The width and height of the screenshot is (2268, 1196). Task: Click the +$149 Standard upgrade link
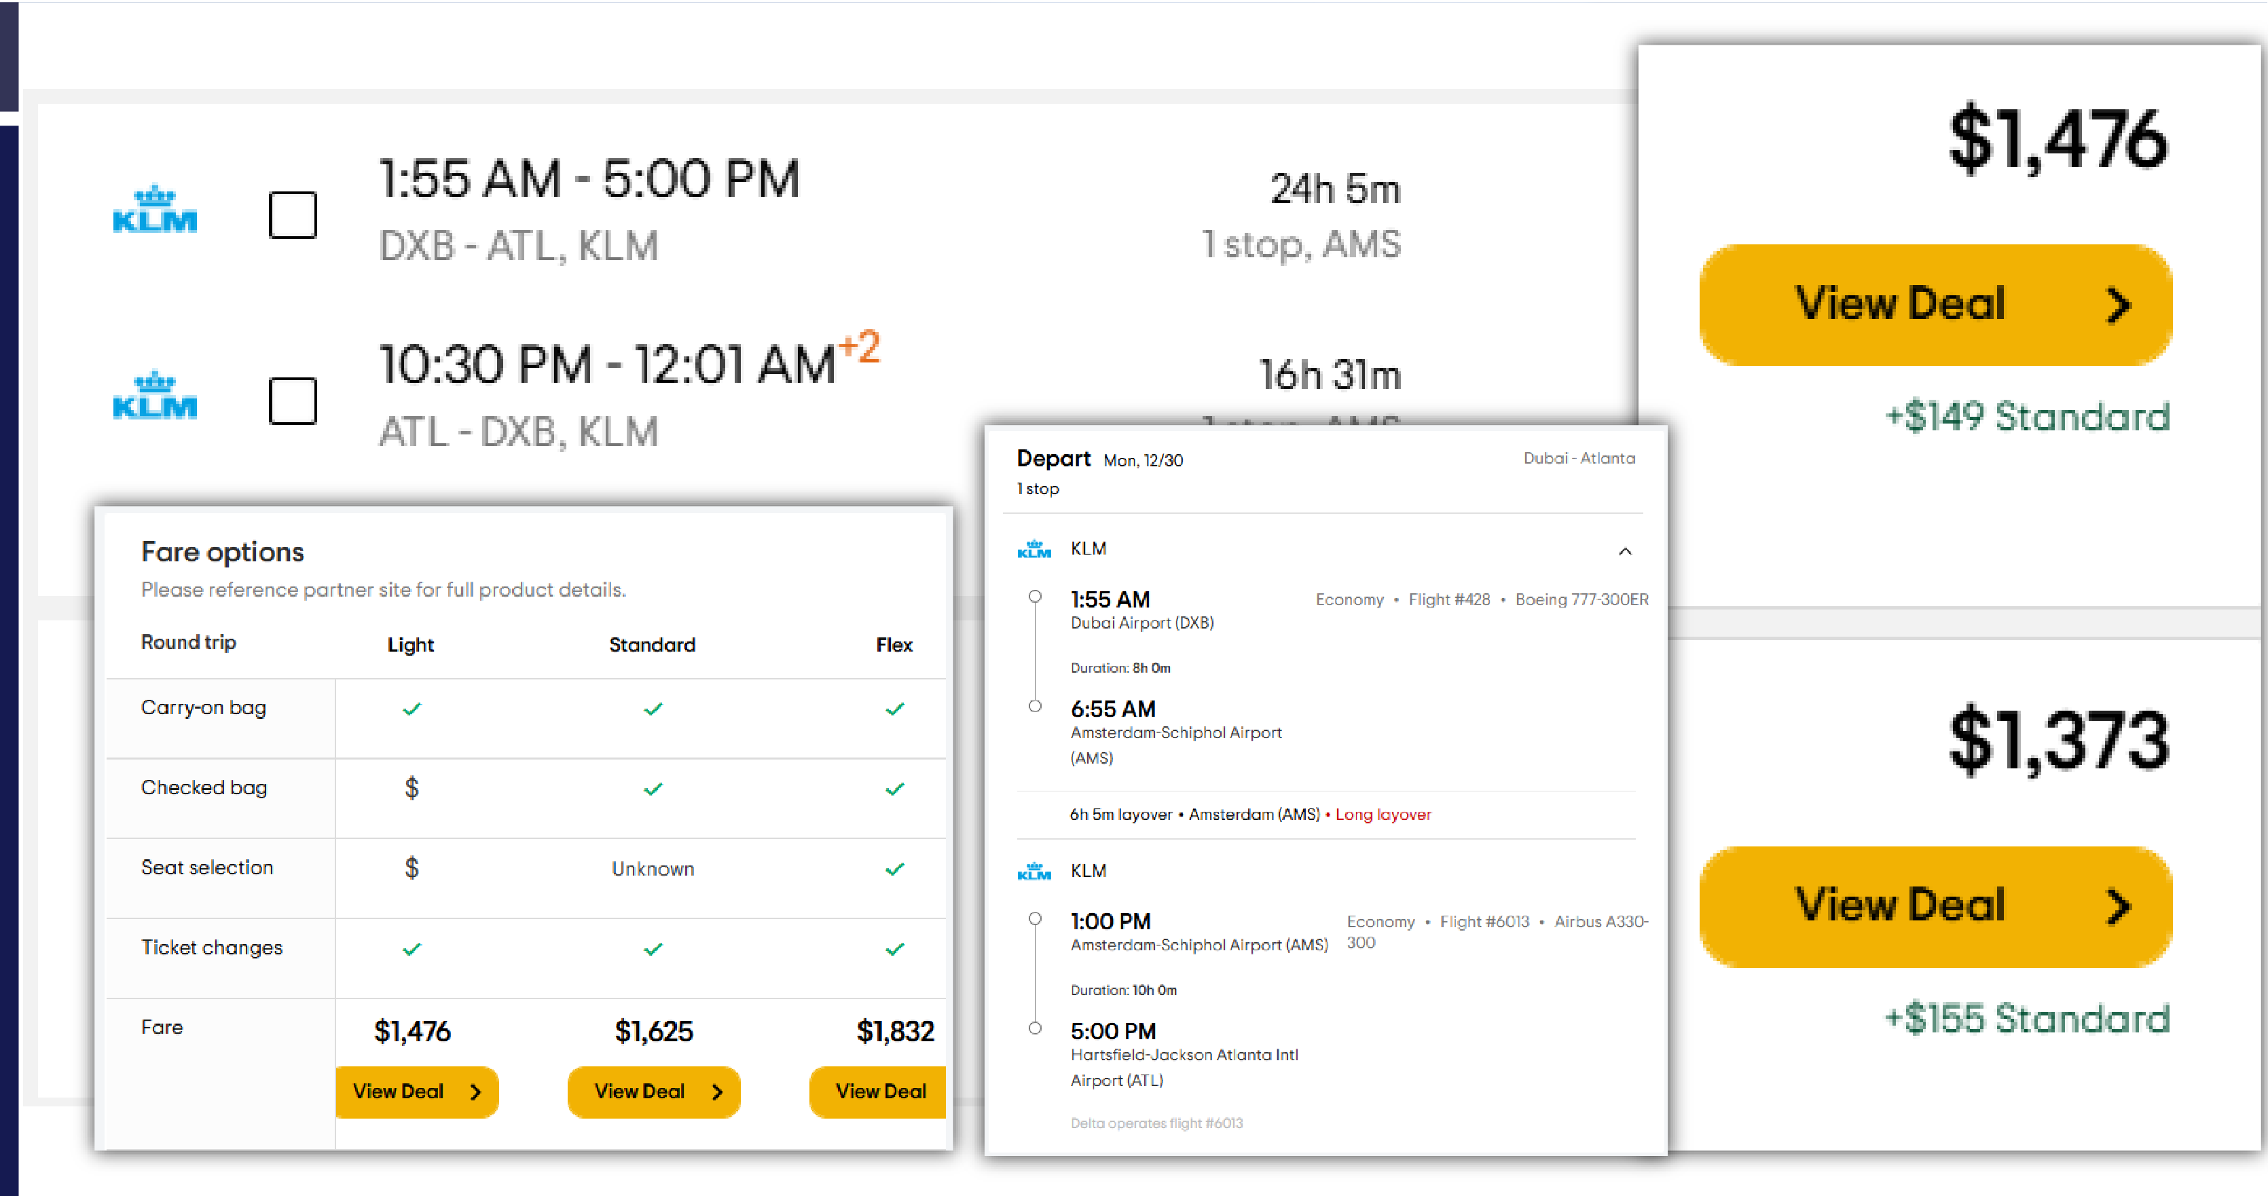(2026, 416)
